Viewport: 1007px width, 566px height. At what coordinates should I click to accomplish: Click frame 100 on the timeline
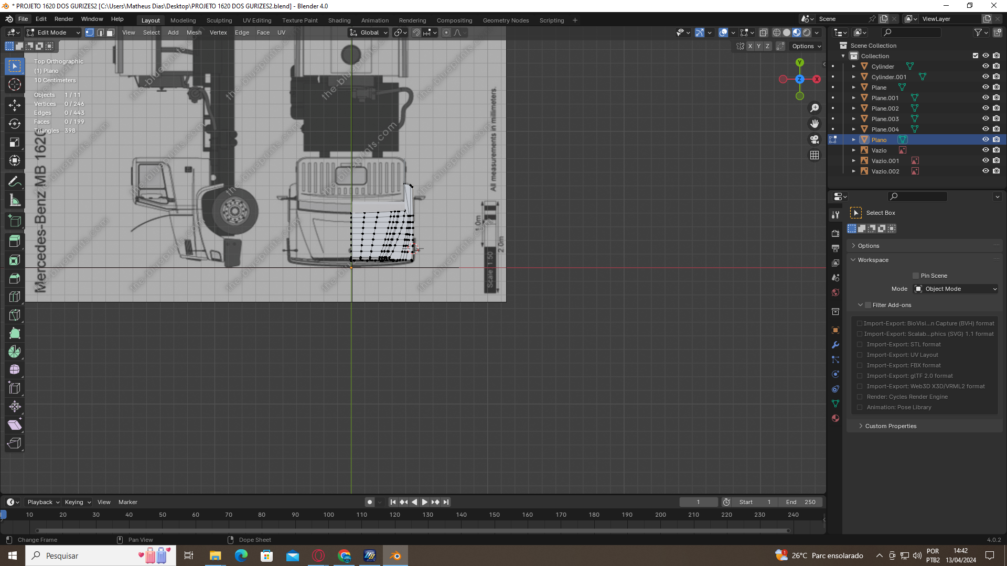pos(329,515)
